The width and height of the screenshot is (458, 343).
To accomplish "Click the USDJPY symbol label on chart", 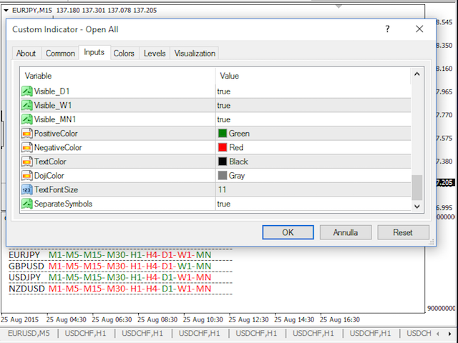I will coord(24,277).
